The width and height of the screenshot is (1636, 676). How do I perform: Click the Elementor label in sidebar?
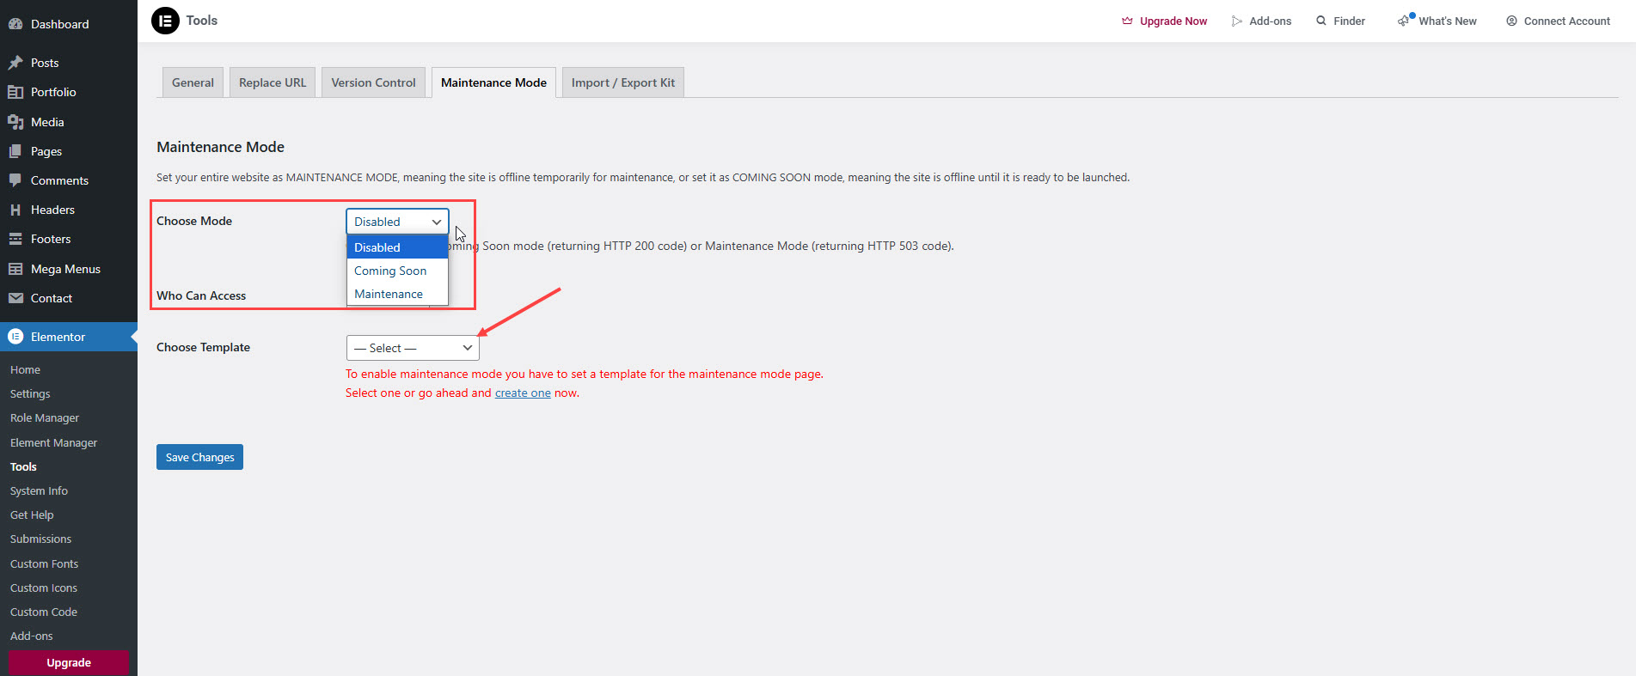click(58, 337)
